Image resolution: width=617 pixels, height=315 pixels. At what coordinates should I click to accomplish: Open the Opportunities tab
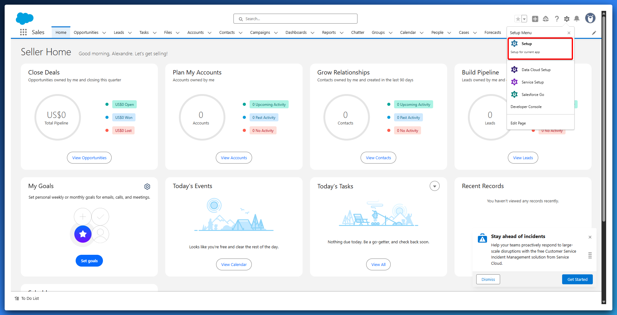click(x=86, y=33)
